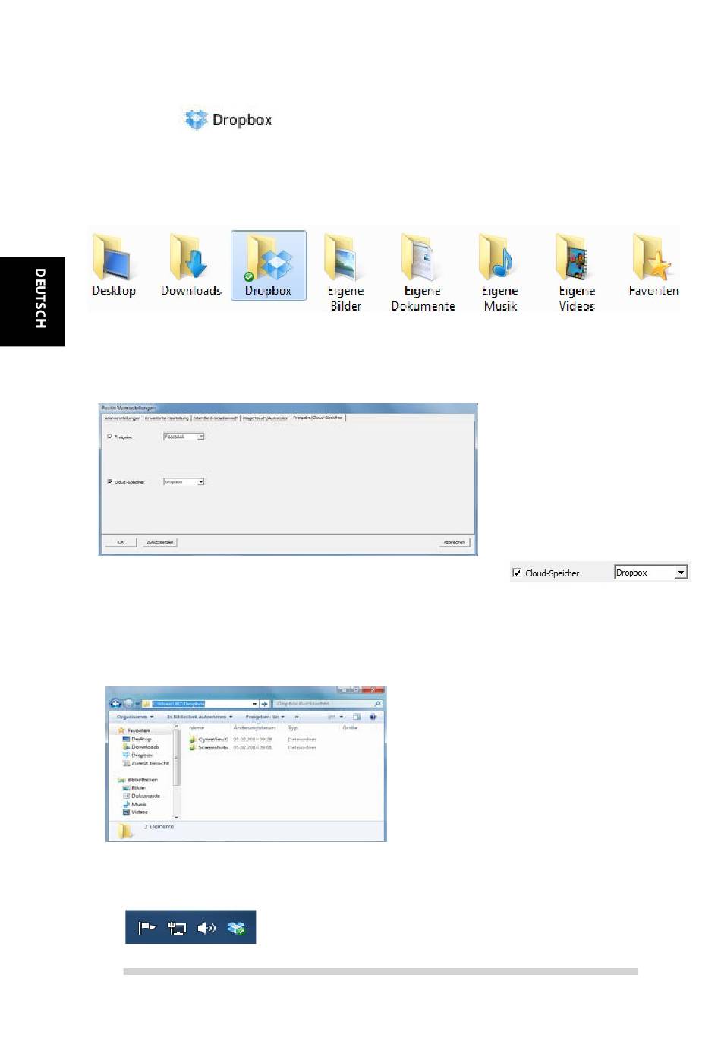
Task: Select Videos library in navigation pane
Action: pyautogui.click(x=135, y=812)
